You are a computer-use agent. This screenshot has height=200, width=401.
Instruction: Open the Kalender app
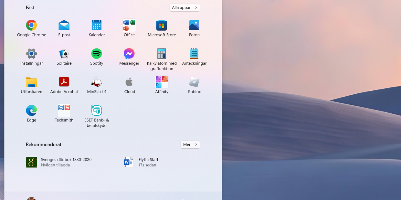[x=97, y=28]
